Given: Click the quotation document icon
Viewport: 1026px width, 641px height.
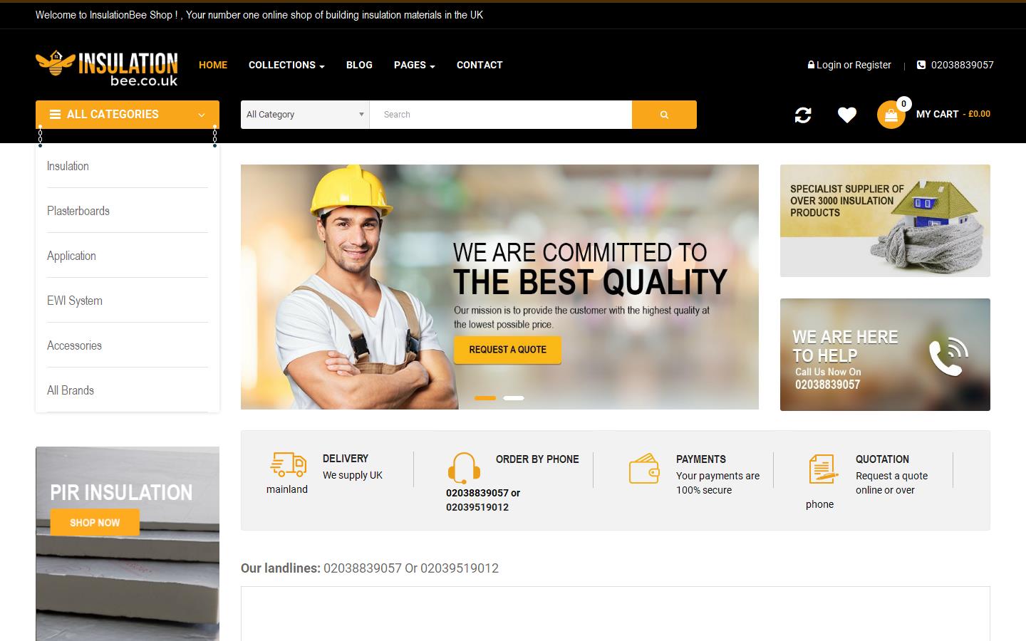Looking at the screenshot, I should pyautogui.click(x=823, y=468).
